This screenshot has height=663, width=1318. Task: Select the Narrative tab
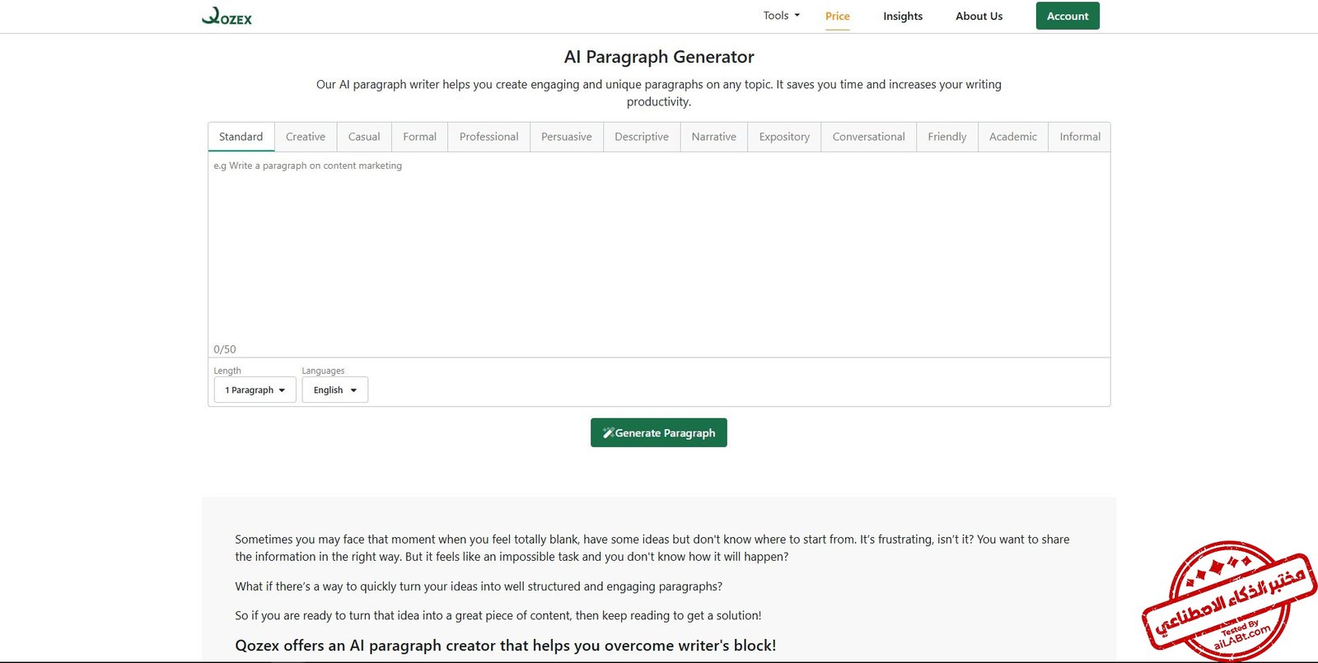[713, 137]
